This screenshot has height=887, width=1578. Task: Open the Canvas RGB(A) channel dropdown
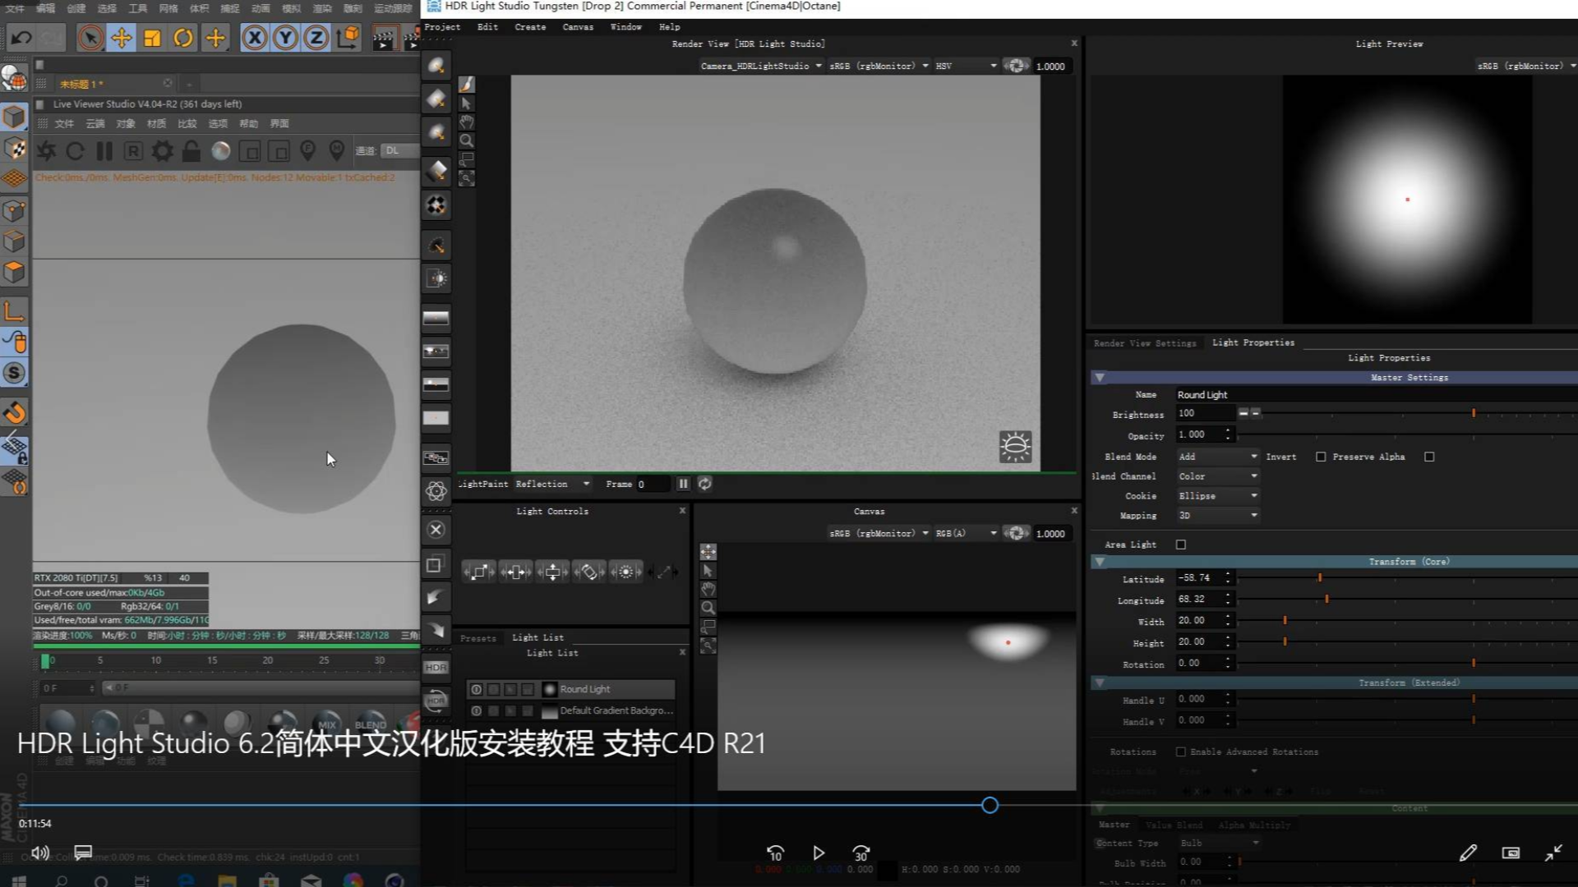(x=966, y=533)
